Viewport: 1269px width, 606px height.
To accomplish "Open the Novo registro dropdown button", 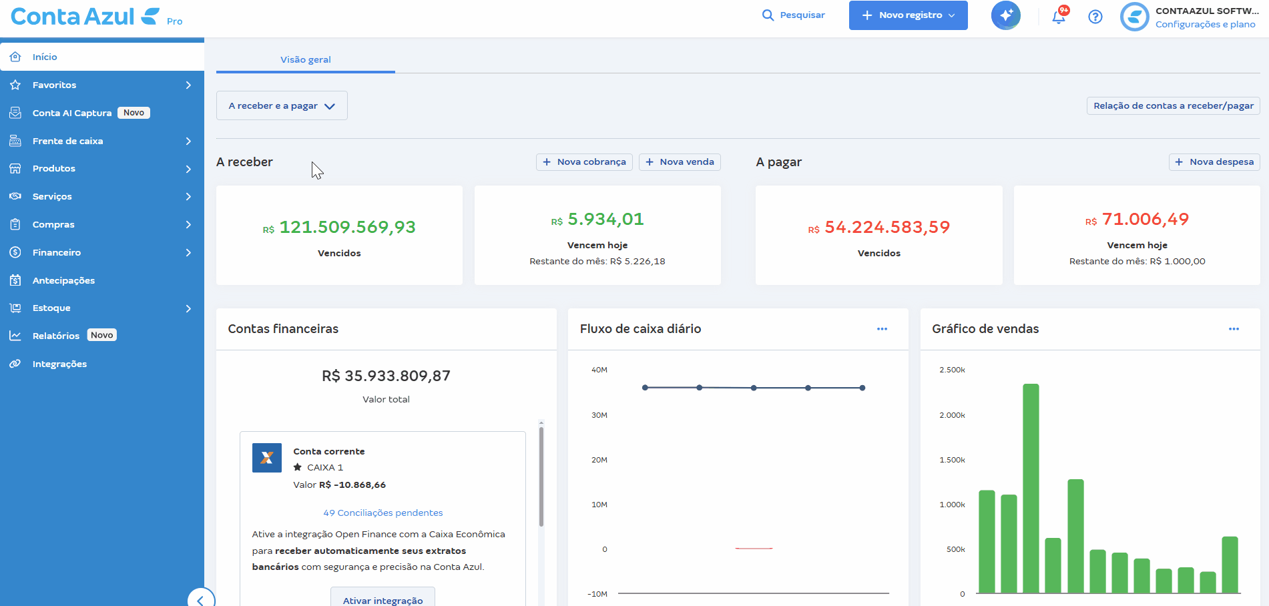I will [x=909, y=15].
